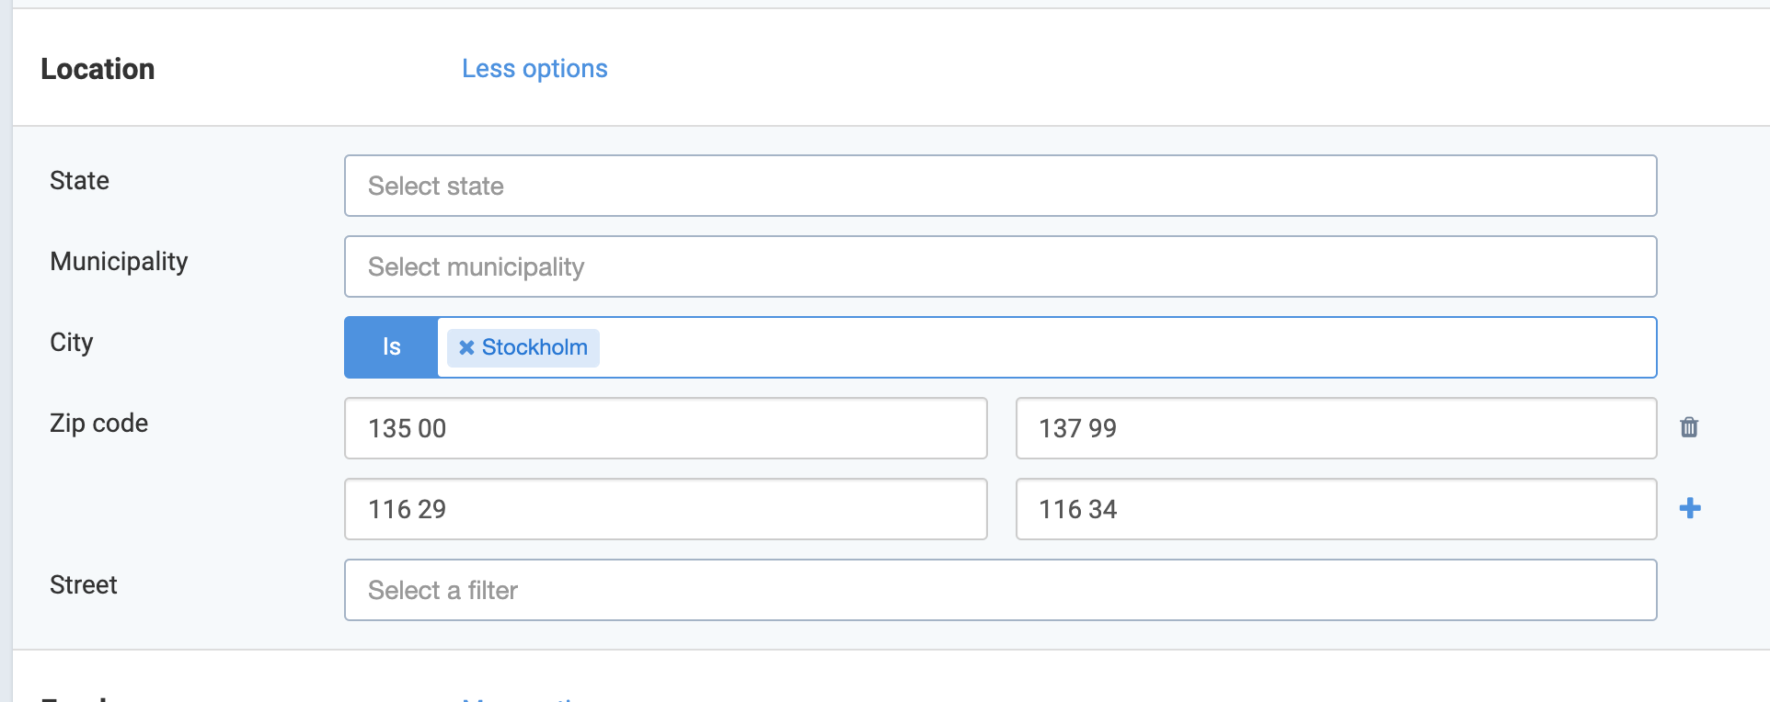Open the Select municipality dropdown

pyautogui.click(x=1000, y=266)
